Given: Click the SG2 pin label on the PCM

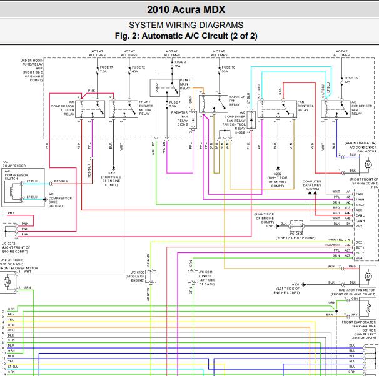Looking at the screenshot, I should point(359,242).
